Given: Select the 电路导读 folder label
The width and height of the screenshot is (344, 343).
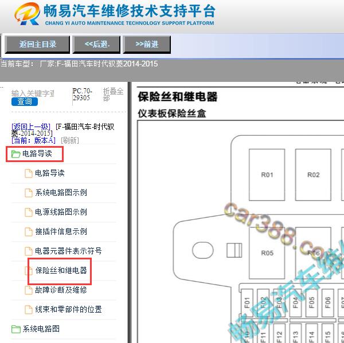Looking at the screenshot, I should pyautogui.click(x=37, y=153).
